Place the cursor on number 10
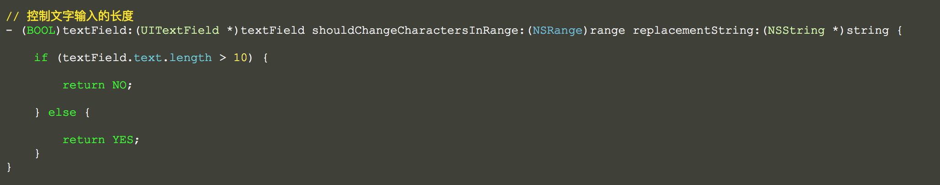This screenshot has width=940, height=185. 240,58
